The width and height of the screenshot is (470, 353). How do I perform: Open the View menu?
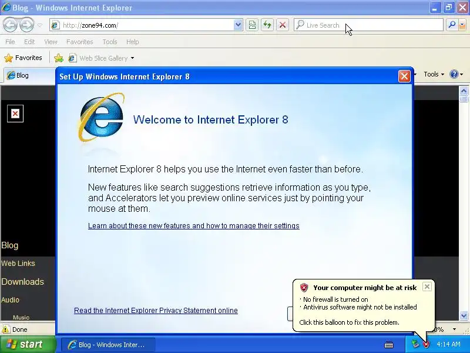tap(51, 42)
